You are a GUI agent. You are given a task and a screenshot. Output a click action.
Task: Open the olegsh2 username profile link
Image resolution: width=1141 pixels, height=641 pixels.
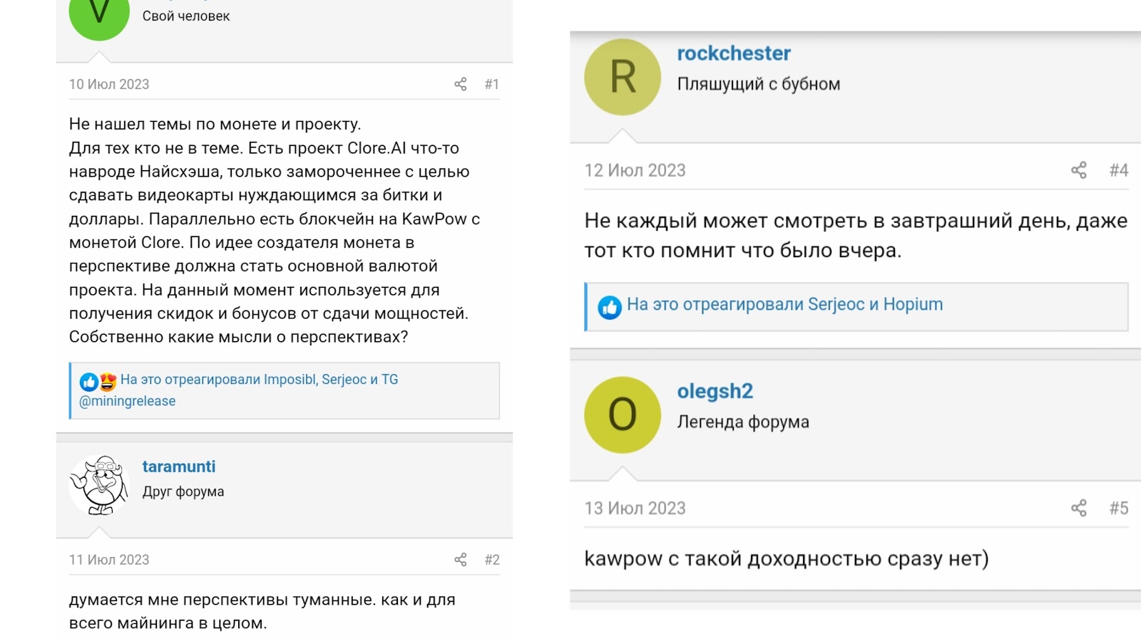click(x=715, y=391)
